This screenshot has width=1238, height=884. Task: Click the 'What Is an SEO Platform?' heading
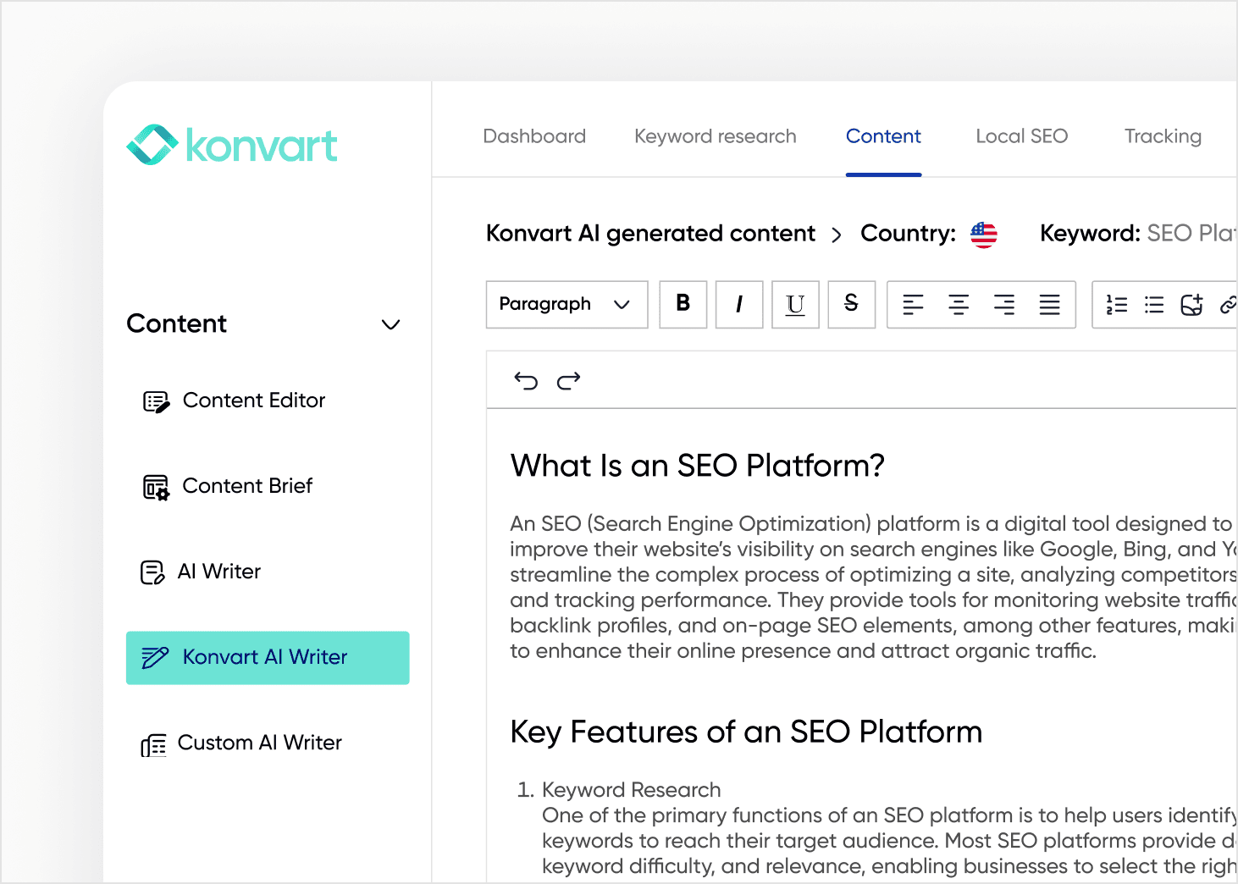coord(697,466)
